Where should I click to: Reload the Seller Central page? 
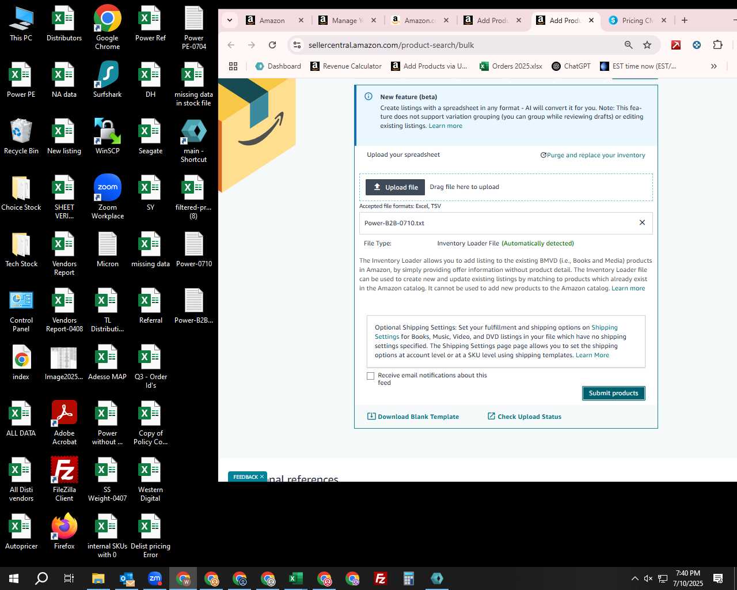coord(272,45)
